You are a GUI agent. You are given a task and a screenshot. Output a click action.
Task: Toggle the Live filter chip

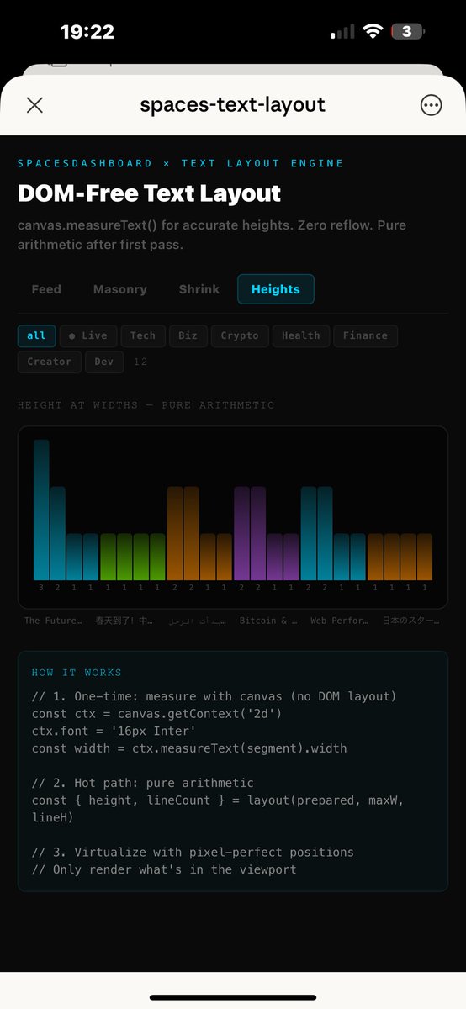click(88, 335)
